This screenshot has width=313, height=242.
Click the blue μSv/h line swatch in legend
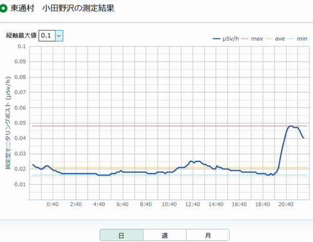[x=217, y=39]
